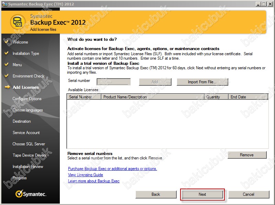Image resolution: width=275 pixels, height=205 pixels.
Task: Click inside the Serial number field
Action: click(x=114, y=82)
